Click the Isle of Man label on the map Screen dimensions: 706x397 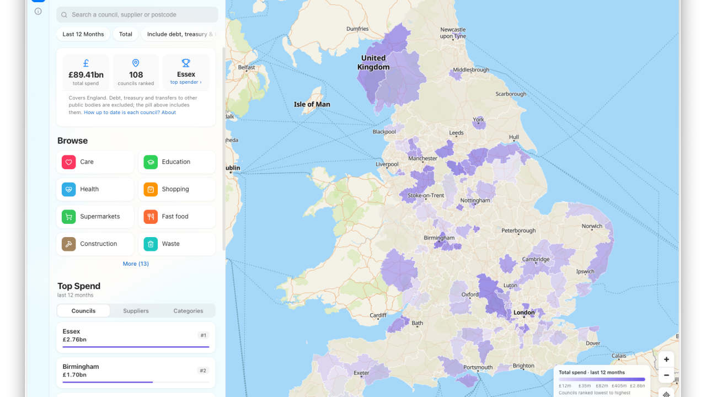(312, 104)
